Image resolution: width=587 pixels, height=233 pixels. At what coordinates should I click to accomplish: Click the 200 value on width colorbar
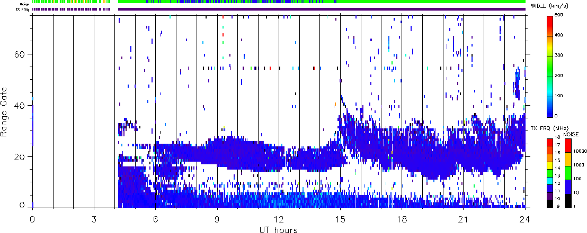559,76
